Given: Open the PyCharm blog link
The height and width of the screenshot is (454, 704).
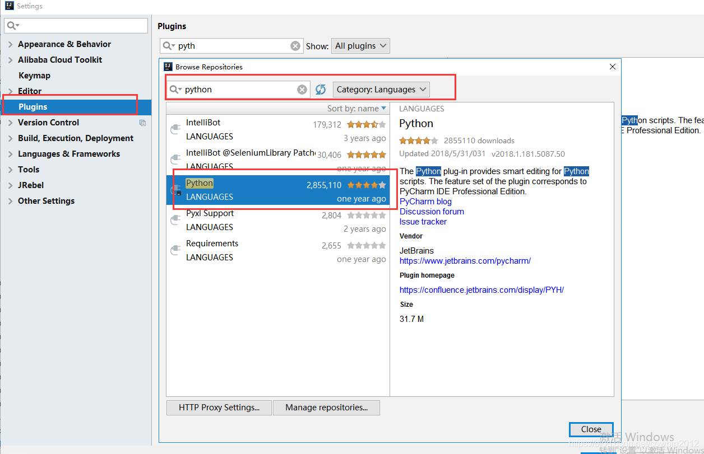Looking at the screenshot, I should (x=425, y=202).
